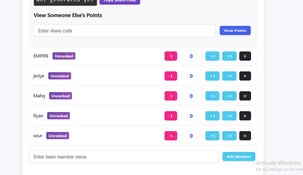Click the member name Mahq
The height and width of the screenshot is (175, 303).
click(x=39, y=96)
